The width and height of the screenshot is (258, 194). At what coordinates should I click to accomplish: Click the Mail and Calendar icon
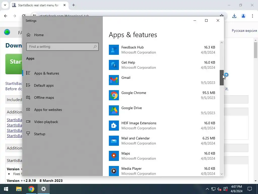pyautogui.click(x=114, y=141)
